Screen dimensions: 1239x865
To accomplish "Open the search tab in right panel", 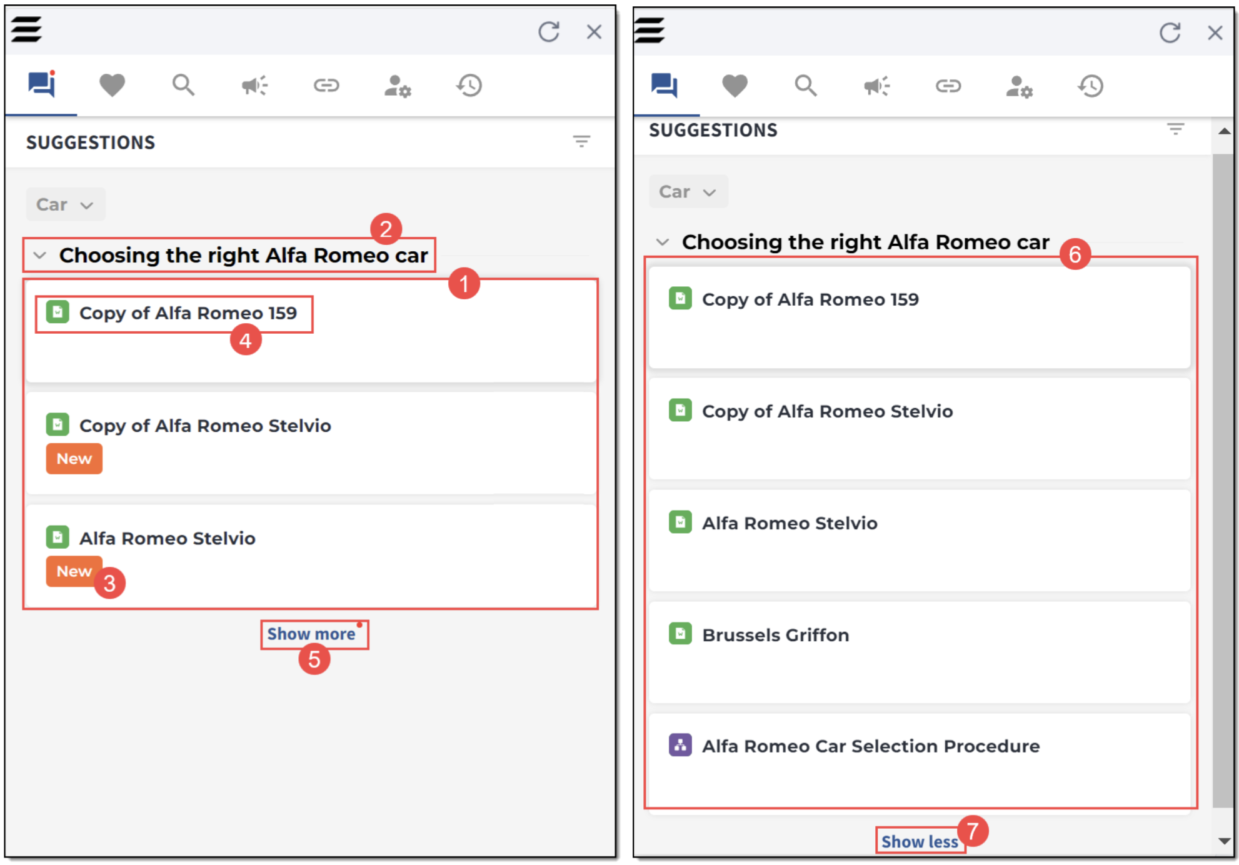I will pyautogui.click(x=805, y=85).
